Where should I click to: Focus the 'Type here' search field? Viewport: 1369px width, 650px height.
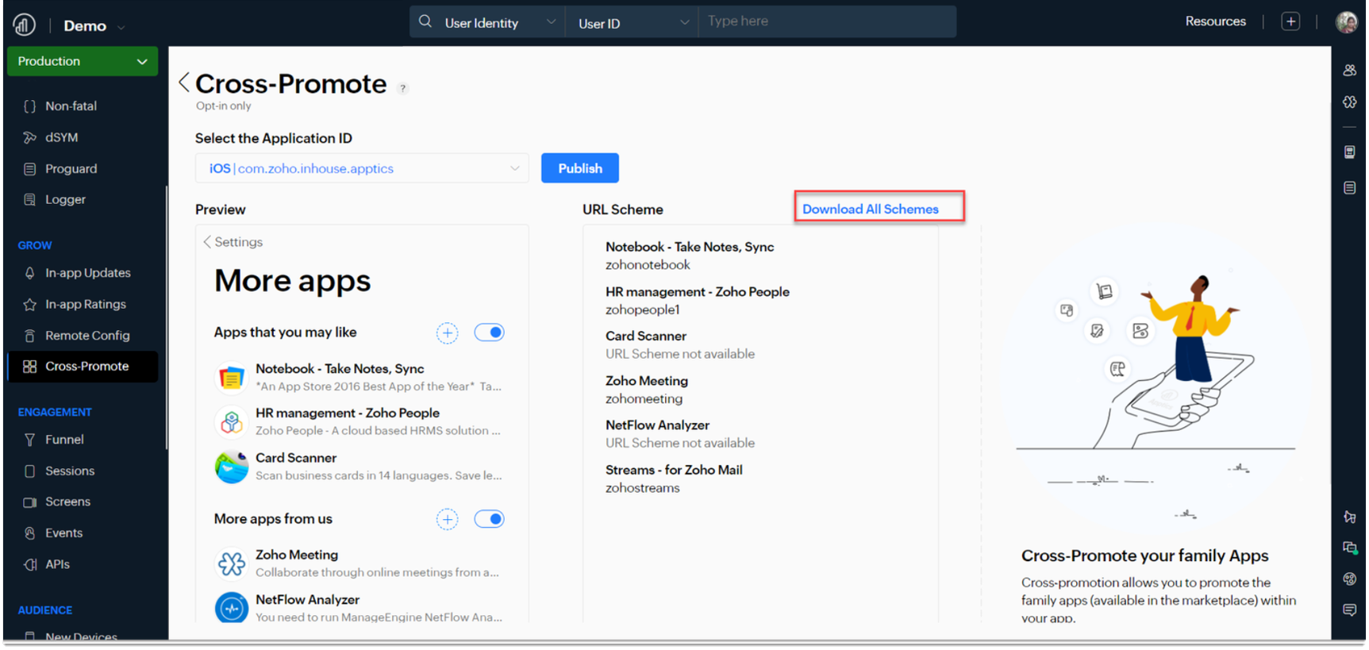coord(825,21)
